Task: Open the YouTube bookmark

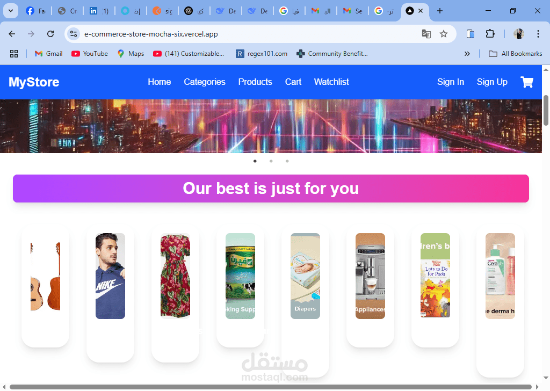Action: (x=90, y=54)
